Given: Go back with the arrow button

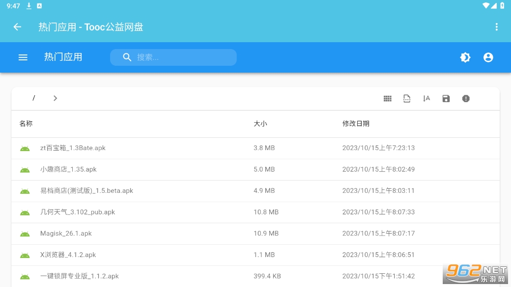Looking at the screenshot, I should [17, 27].
